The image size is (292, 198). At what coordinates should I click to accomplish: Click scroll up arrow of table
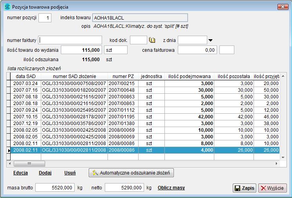click(x=283, y=76)
